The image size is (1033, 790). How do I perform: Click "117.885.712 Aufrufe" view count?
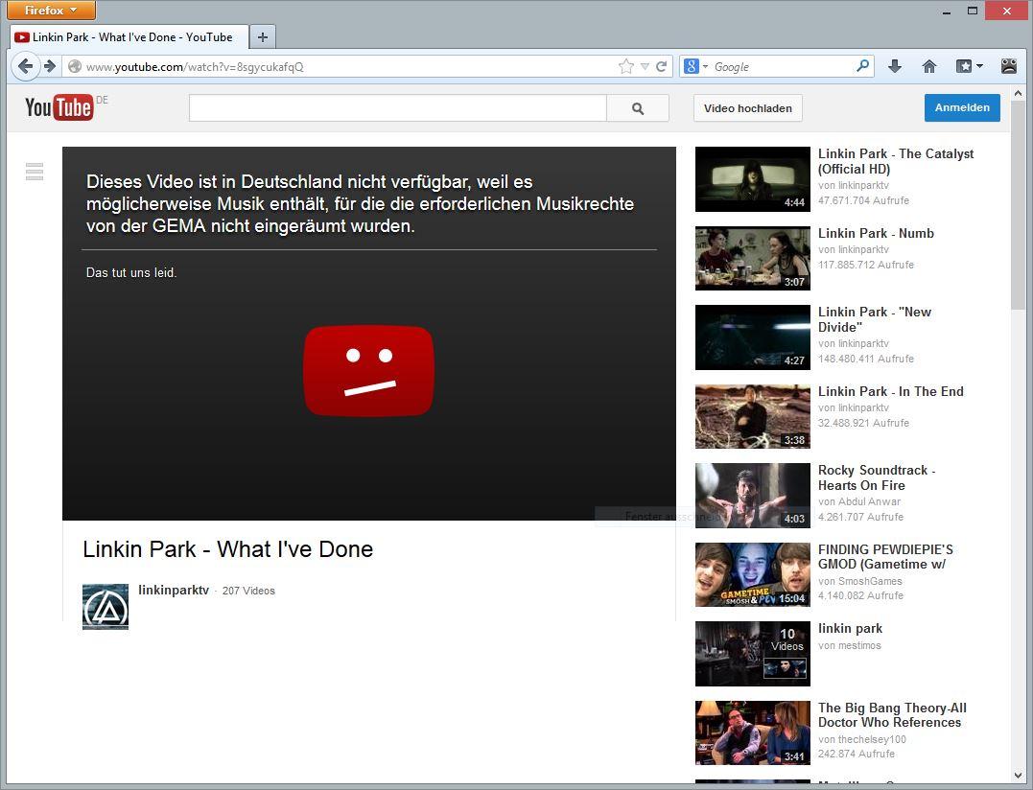[866, 265]
